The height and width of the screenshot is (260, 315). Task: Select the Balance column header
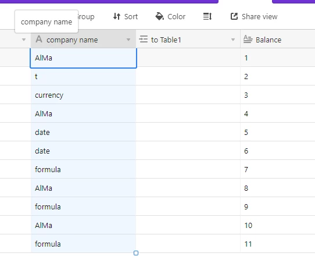(278, 39)
